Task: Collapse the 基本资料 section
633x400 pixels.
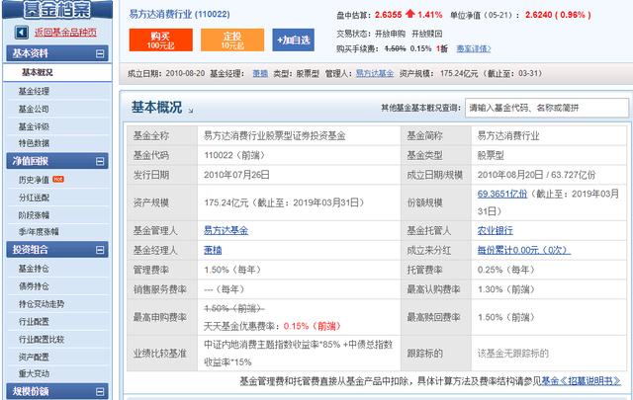Action: pos(100,53)
